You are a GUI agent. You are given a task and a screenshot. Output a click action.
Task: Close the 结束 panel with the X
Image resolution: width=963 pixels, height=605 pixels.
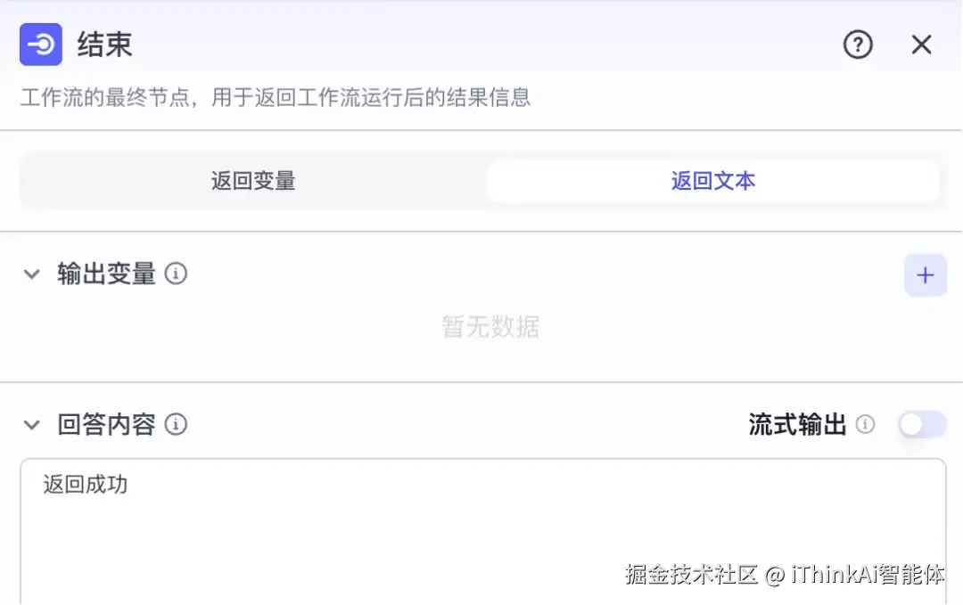pos(921,45)
